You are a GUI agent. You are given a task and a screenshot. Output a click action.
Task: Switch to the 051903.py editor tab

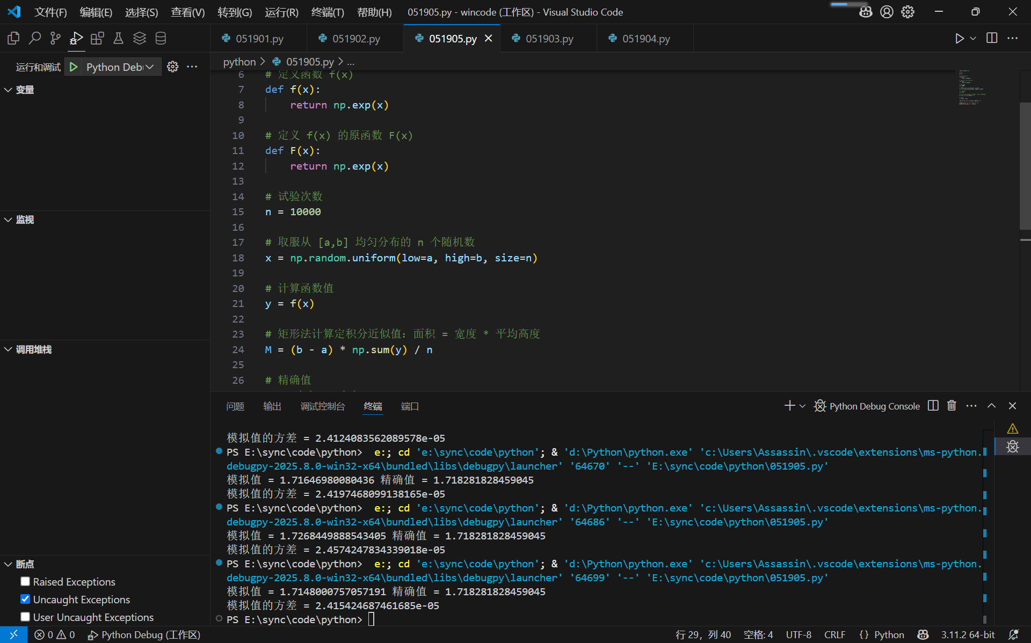pos(549,39)
